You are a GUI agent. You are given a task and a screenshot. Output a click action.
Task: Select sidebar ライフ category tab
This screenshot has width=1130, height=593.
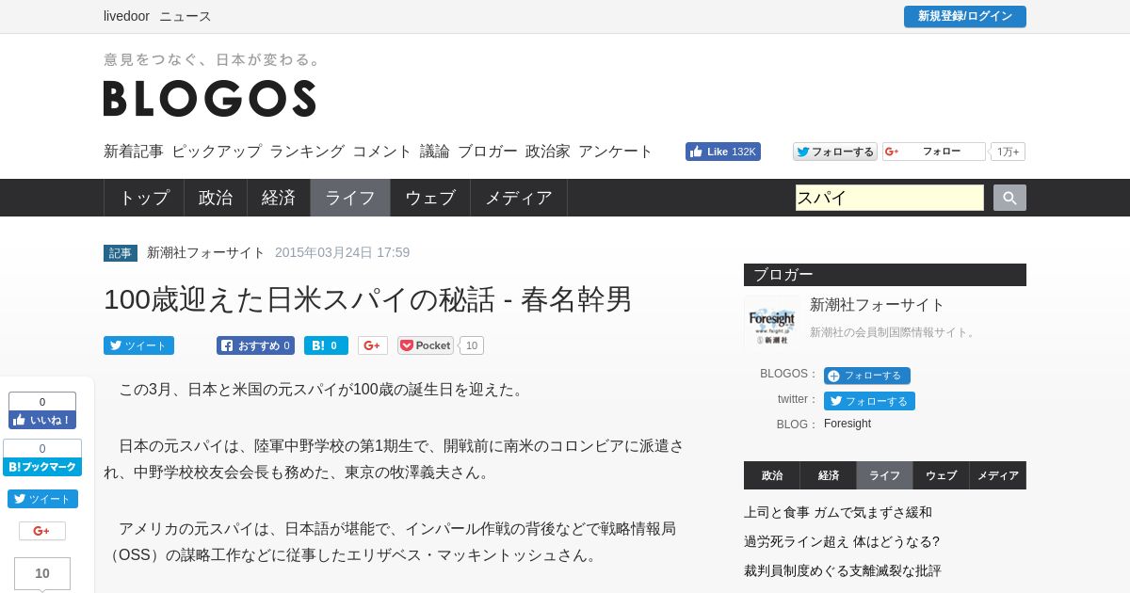pos(885,475)
